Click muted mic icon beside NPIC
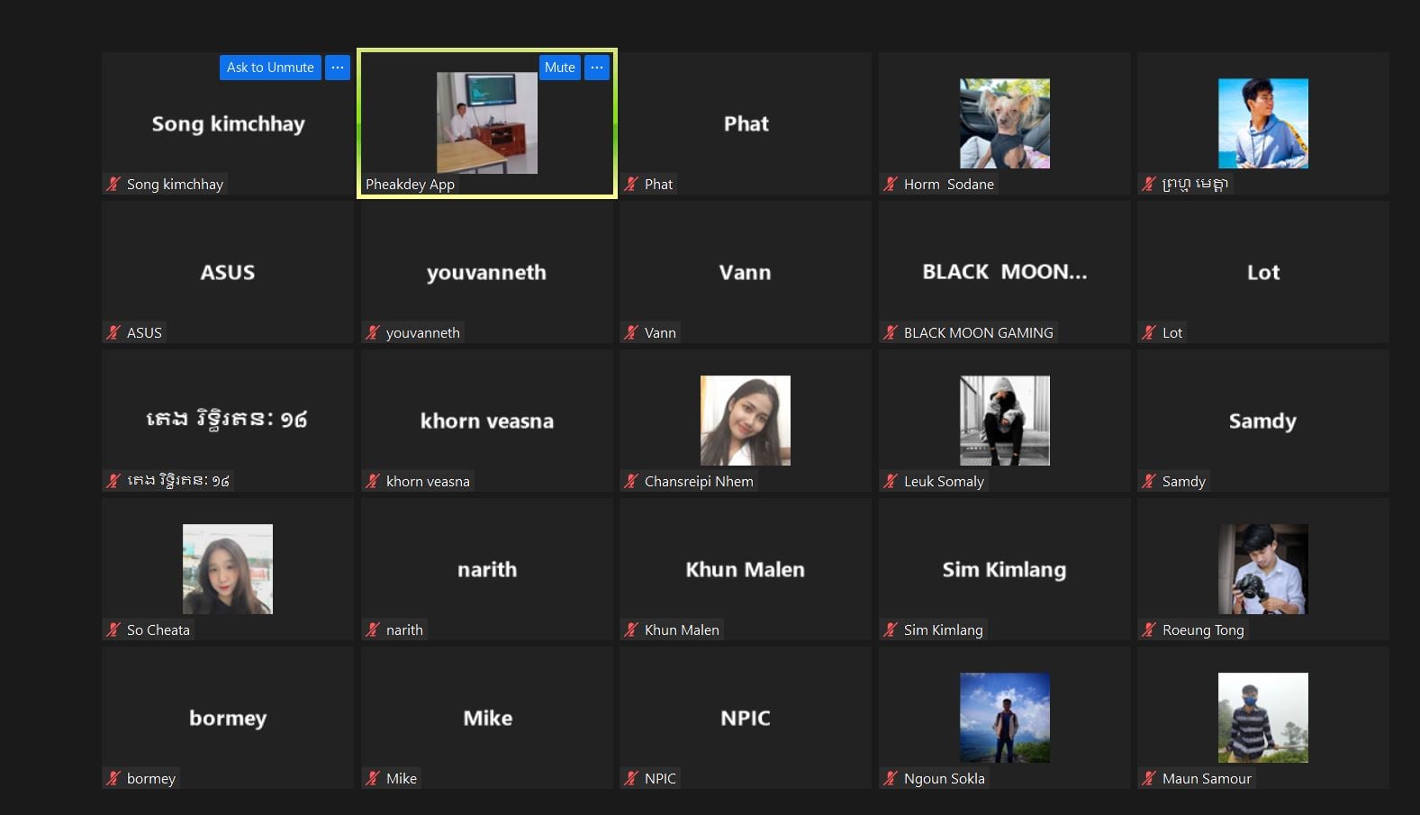 coord(632,779)
